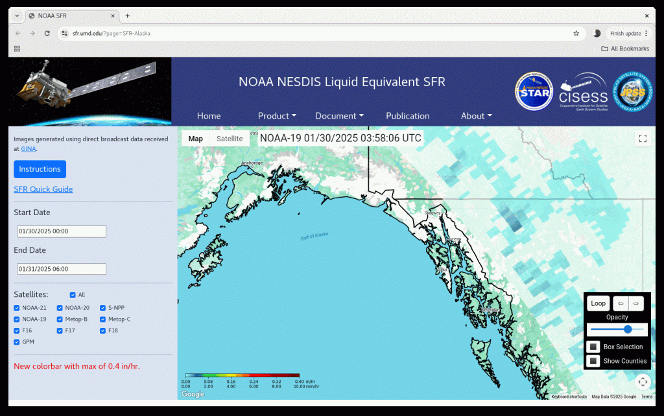Uncheck the NOAA-21 checkbox

[16, 308]
